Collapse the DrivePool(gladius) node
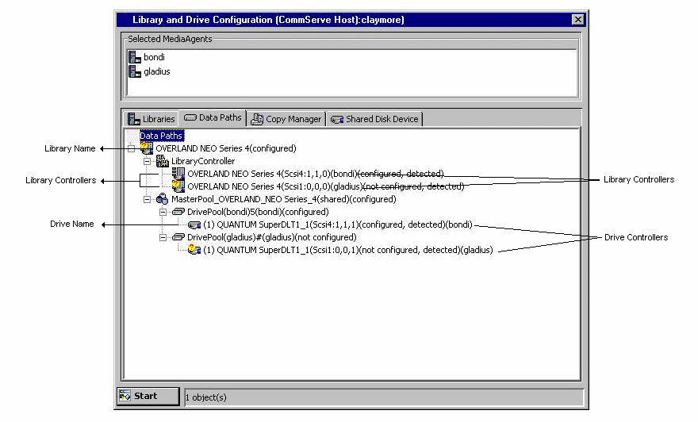 pos(163,237)
